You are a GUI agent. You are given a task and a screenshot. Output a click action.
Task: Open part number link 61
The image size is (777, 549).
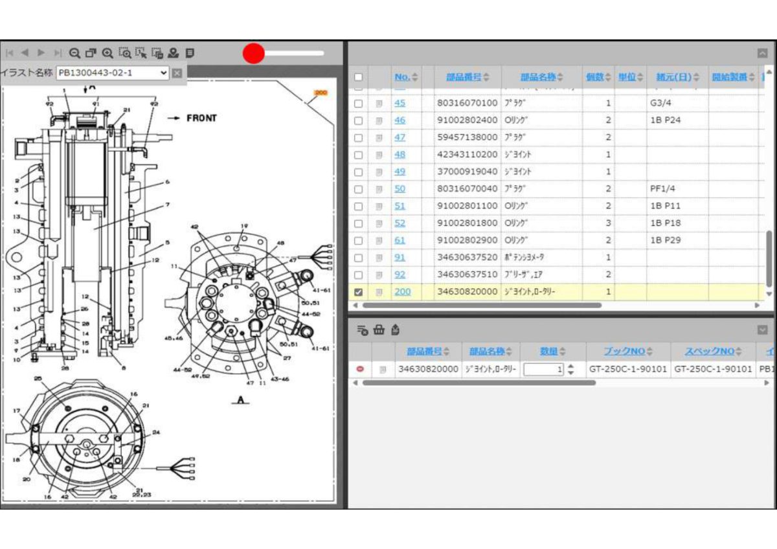tap(400, 240)
